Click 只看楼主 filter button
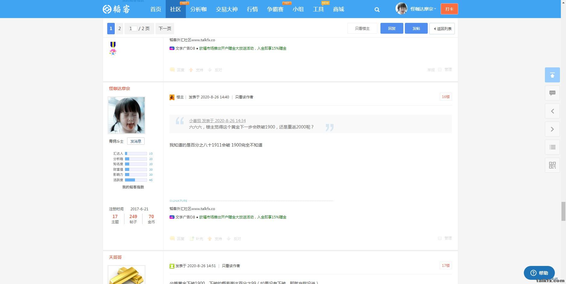This screenshot has width=566, height=284. pyautogui.click(x=362, y=28)
